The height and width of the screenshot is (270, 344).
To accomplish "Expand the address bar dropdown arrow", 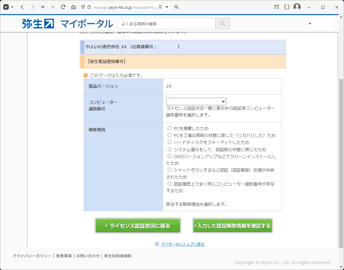I will (167, 7).
